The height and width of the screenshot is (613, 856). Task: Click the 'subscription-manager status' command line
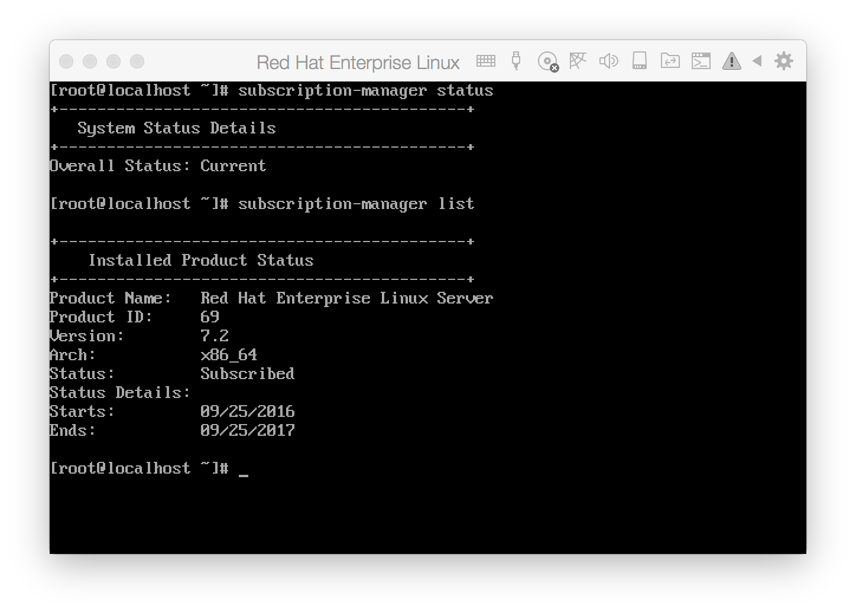coord(271,90)
